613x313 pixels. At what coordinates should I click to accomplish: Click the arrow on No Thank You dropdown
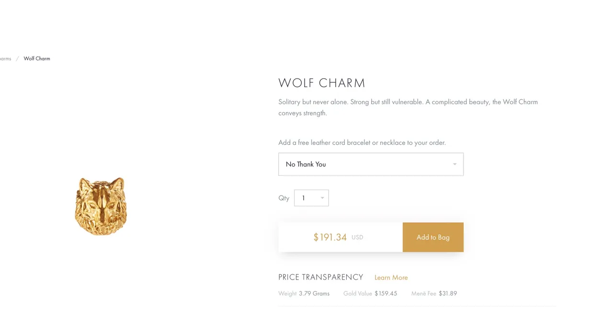coord(454,164)
